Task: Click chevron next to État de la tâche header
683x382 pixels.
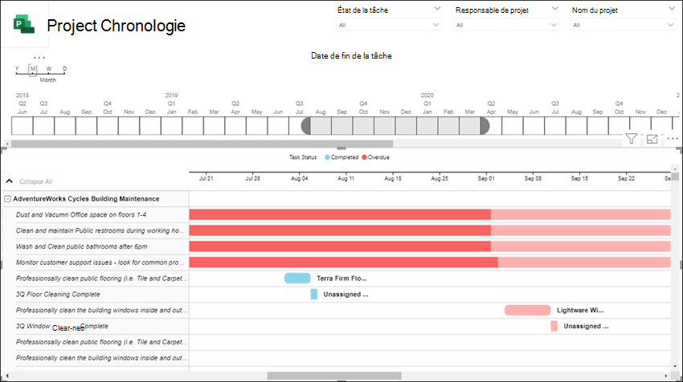Action: [x=437, y=8]
